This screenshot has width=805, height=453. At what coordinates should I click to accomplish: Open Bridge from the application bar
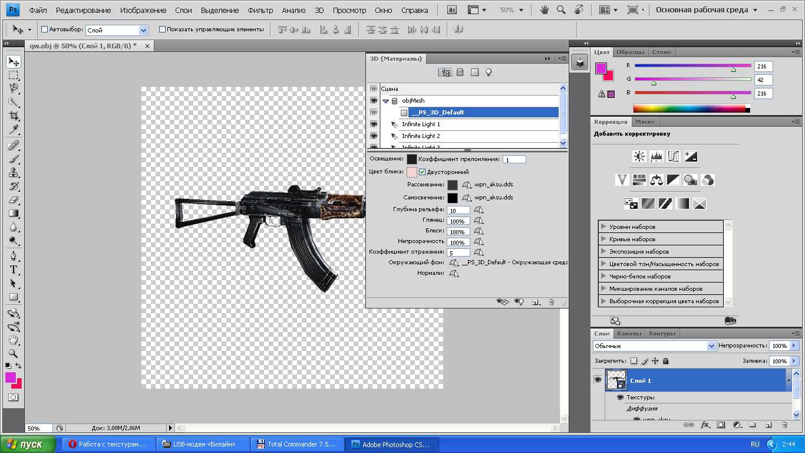coord(452,10)
